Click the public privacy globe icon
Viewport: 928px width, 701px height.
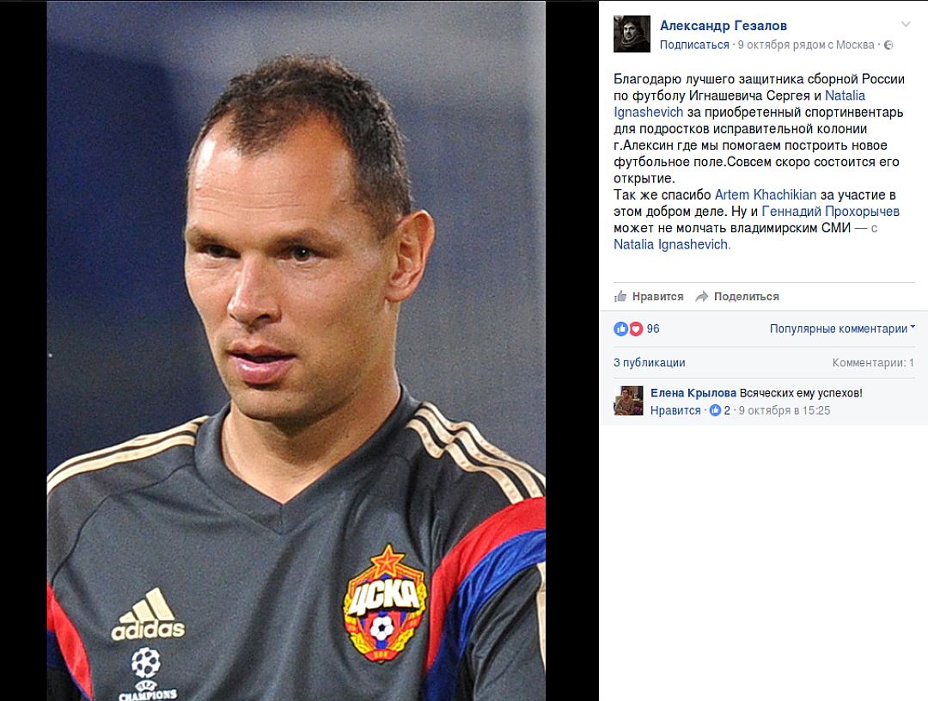[888, 45]
